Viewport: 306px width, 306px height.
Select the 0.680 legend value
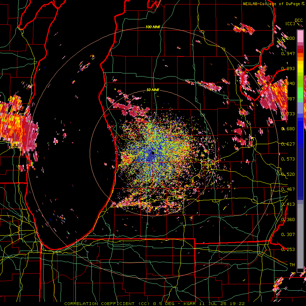[288, 129]
